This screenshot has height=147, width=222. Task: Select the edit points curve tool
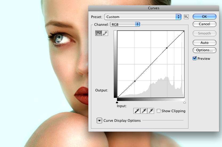coord(98,33)
